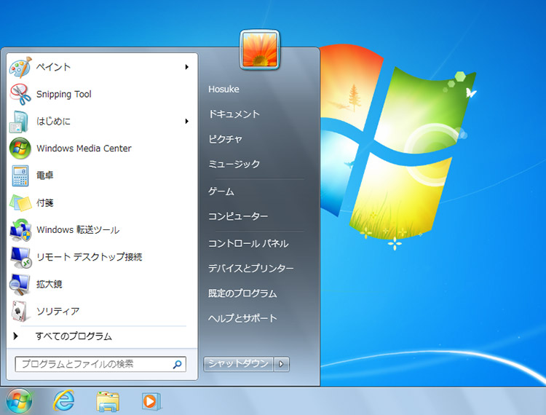Open shutdown options arrow beside シャットダウン
This screenshot has width=546, height=415.
(x=282, y=363)
